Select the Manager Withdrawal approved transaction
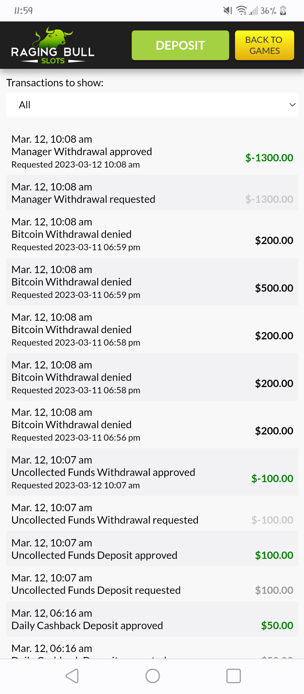The width and height of the screenshot is (304, 694). 152,151
